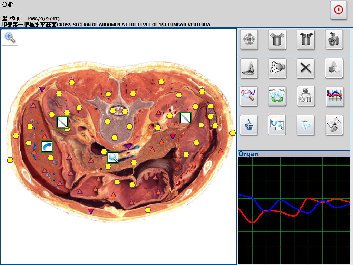Viewport: 353px width, 265px height.
Task: Click the right scalpel marker on the image
Action: click(x=186, y=118)
